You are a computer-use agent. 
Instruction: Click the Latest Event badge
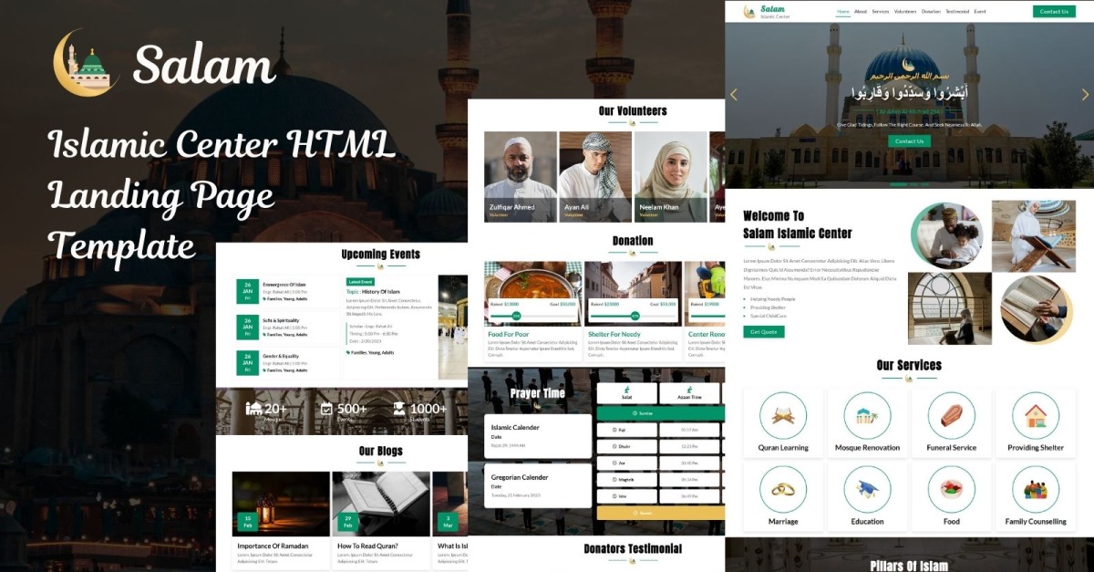[x=360, y=282]
